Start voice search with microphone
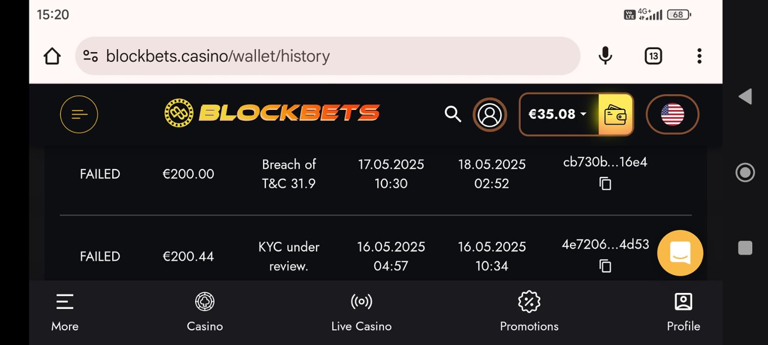The image size is (768, 345). click(605, 56)
